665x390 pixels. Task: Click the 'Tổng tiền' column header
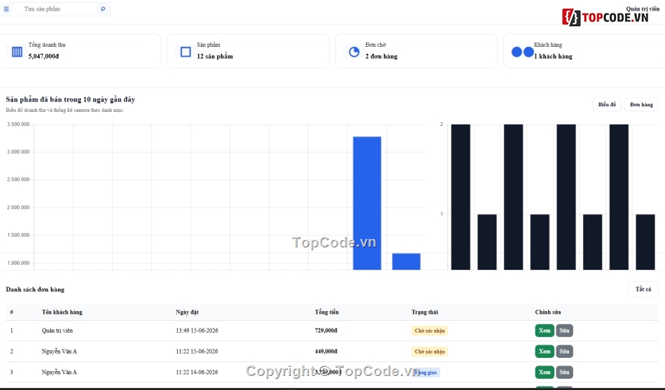click(x=327, y=312)
